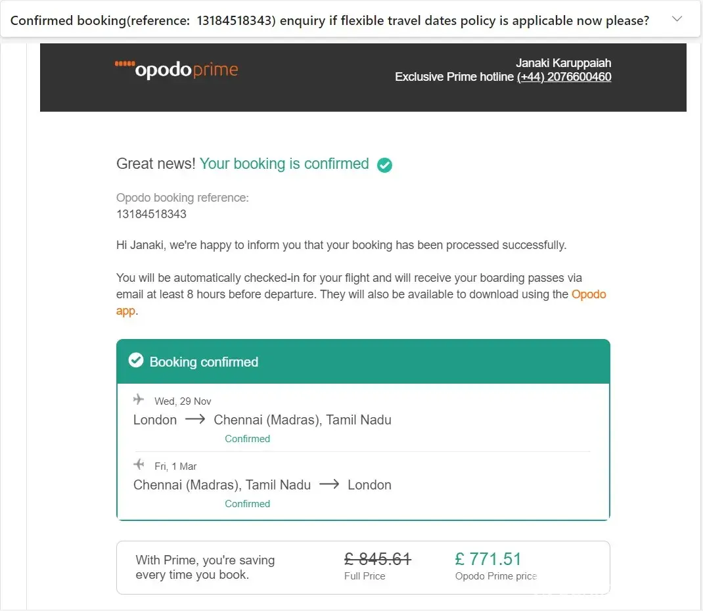This screenshot has height=611, width=703.
Task: Expand the email subject header chevron
Action: [677, 20]
